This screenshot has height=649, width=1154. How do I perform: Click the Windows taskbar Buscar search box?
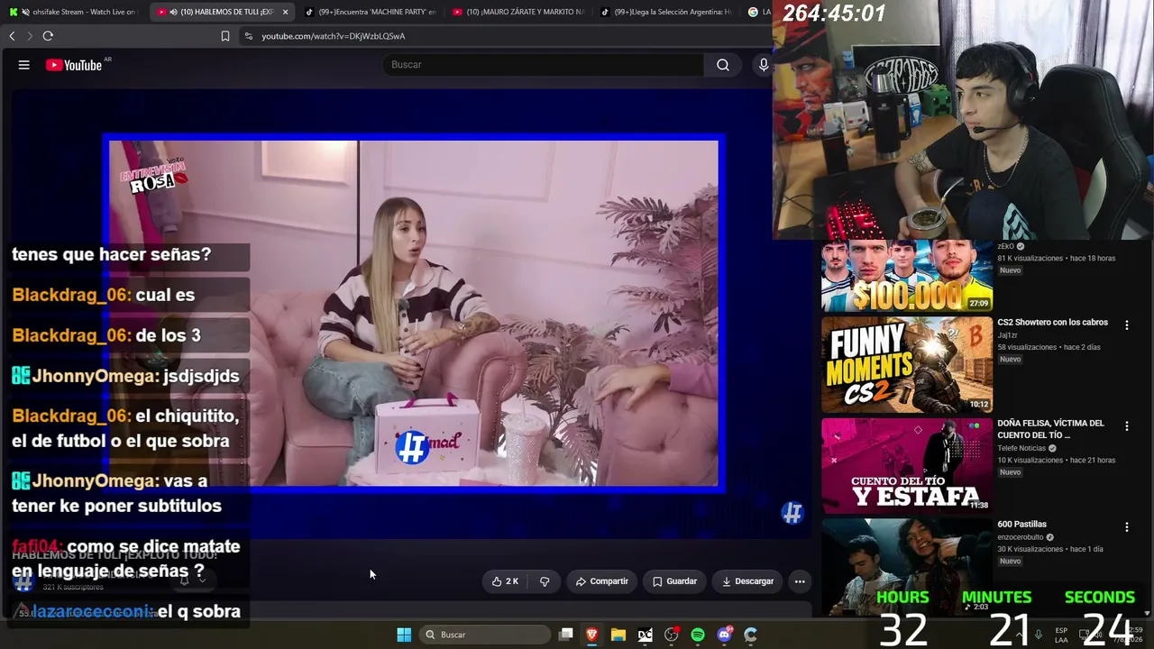point(486,635)
